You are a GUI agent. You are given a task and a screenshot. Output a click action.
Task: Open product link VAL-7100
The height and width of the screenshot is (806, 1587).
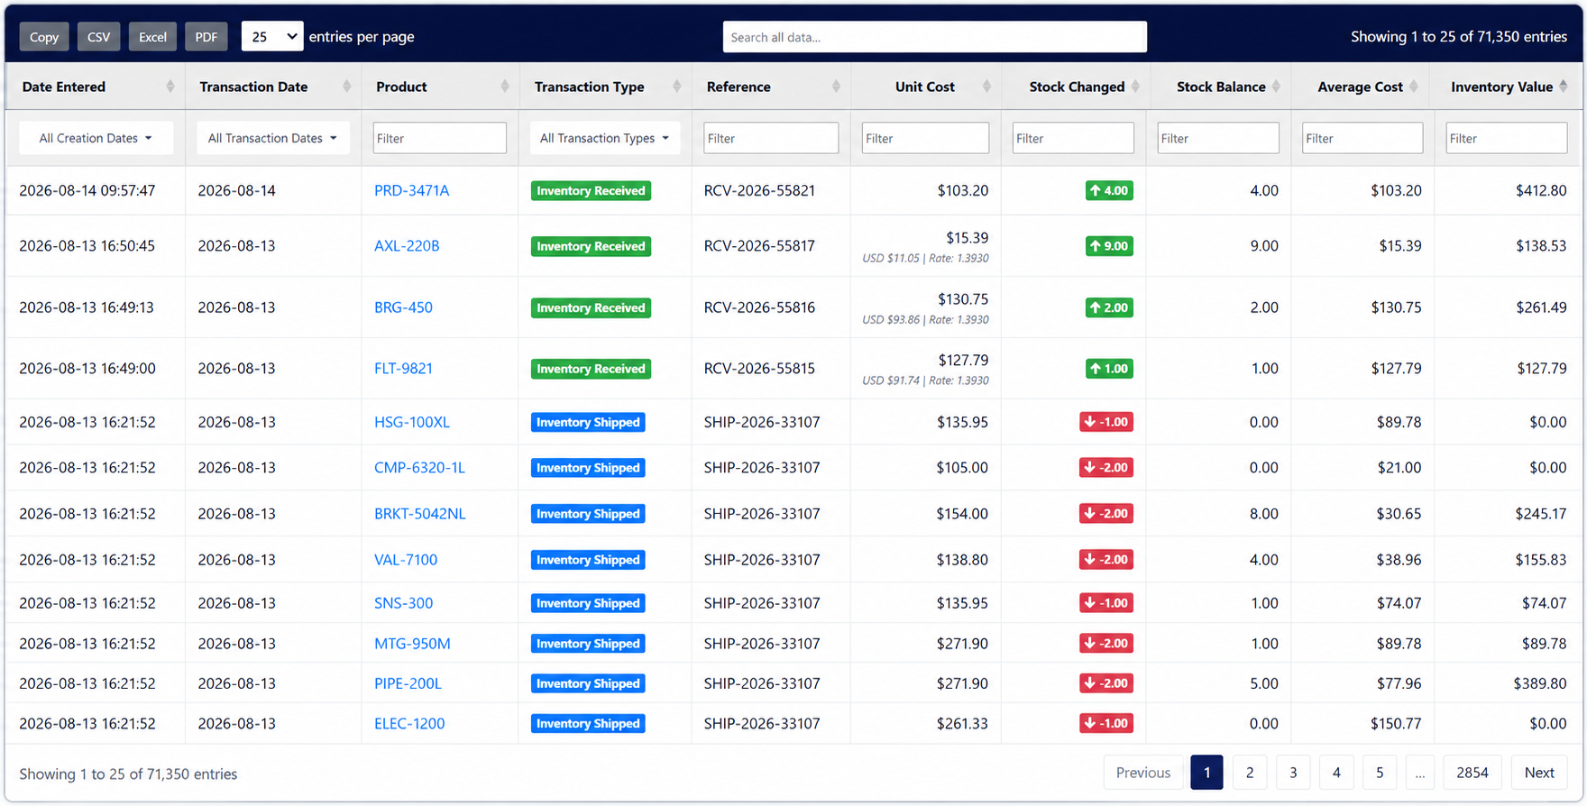pos(406,560)
